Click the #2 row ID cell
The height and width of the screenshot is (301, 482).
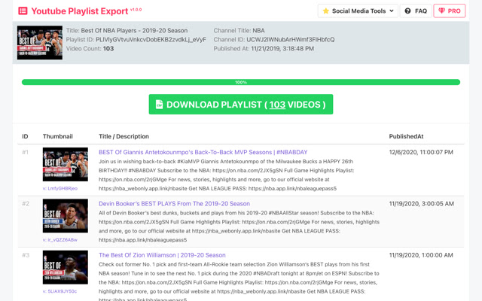pos(26,204)
